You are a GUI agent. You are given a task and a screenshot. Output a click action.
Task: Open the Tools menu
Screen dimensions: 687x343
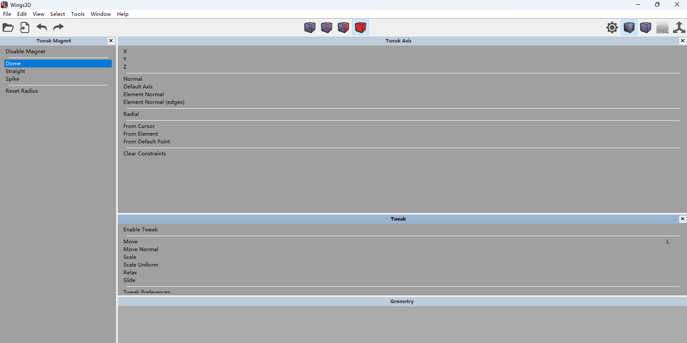[x=77, y=14]
